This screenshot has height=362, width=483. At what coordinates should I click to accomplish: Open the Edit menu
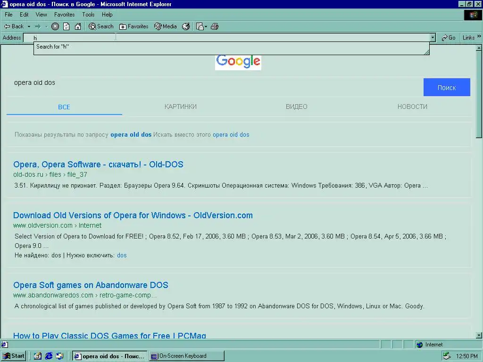point(24,15)
